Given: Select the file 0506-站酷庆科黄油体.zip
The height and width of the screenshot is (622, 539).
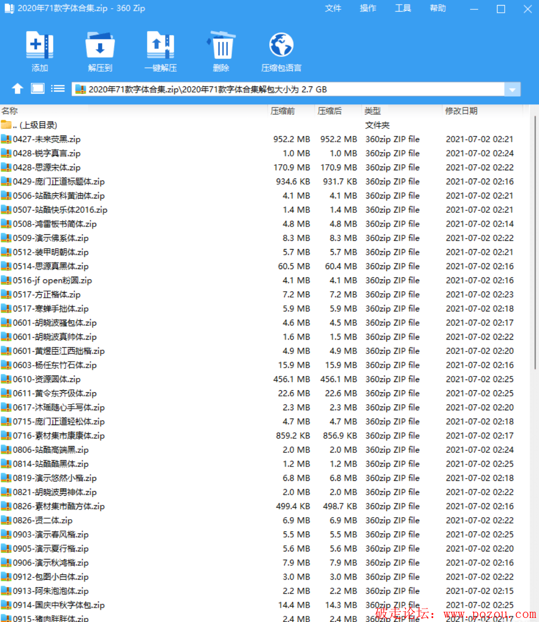Looking at the screenshot, I should [x=59, y=195].
